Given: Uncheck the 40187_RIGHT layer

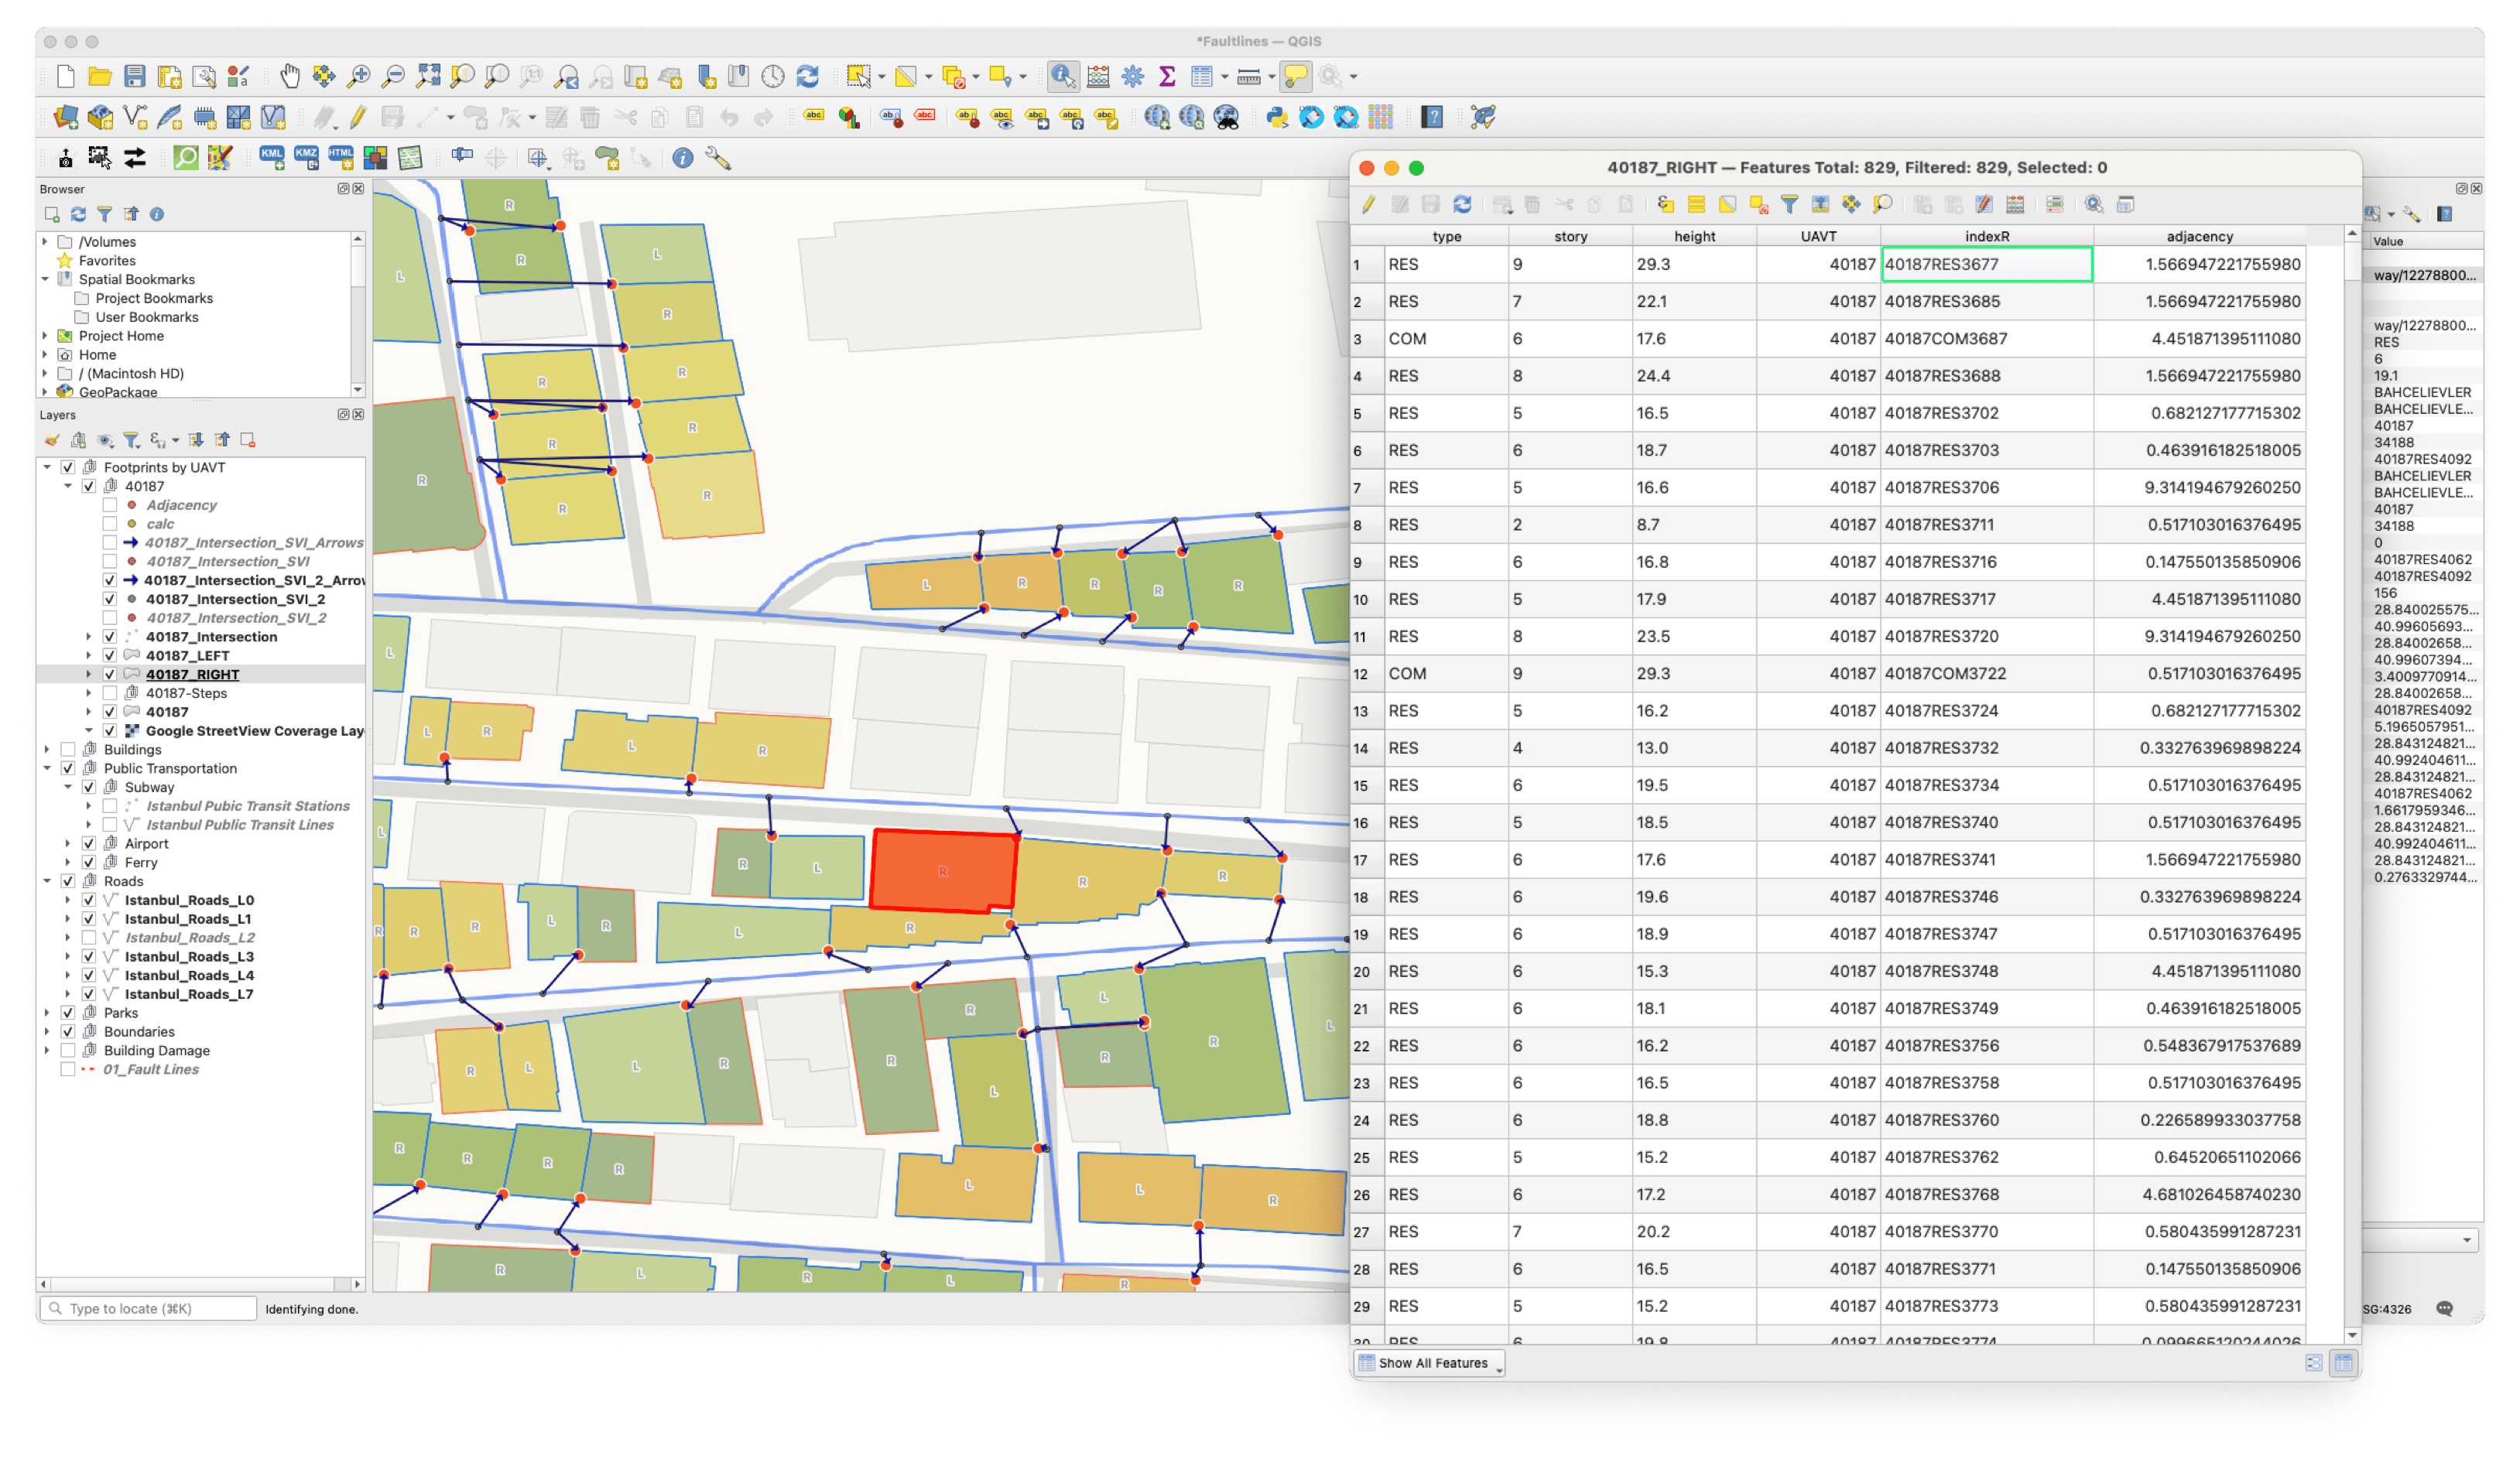Looking at the screenshot, I should coord(110,675).
